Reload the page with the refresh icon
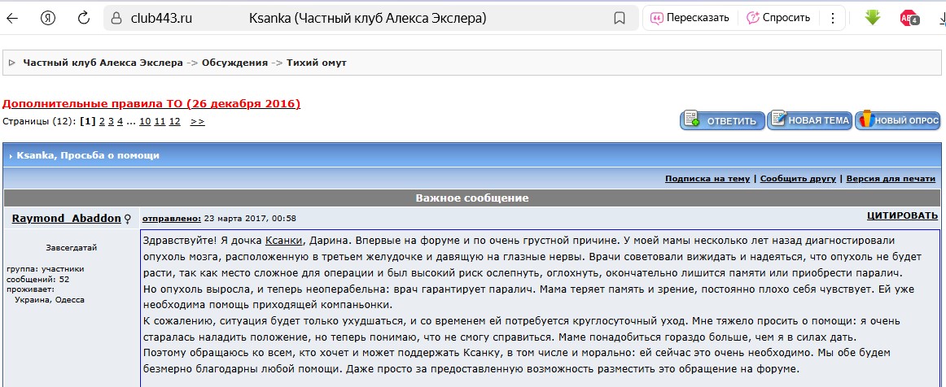Viewport: 946px width, 387px height. (83, 18)
